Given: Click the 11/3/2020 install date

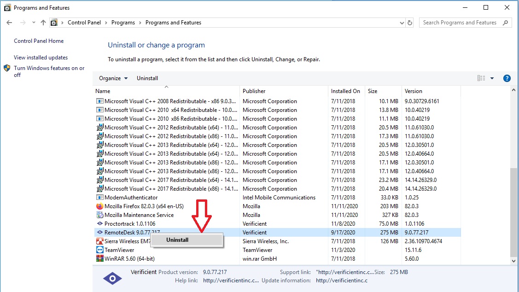Looking at the screenshot, I should point(343,250).
